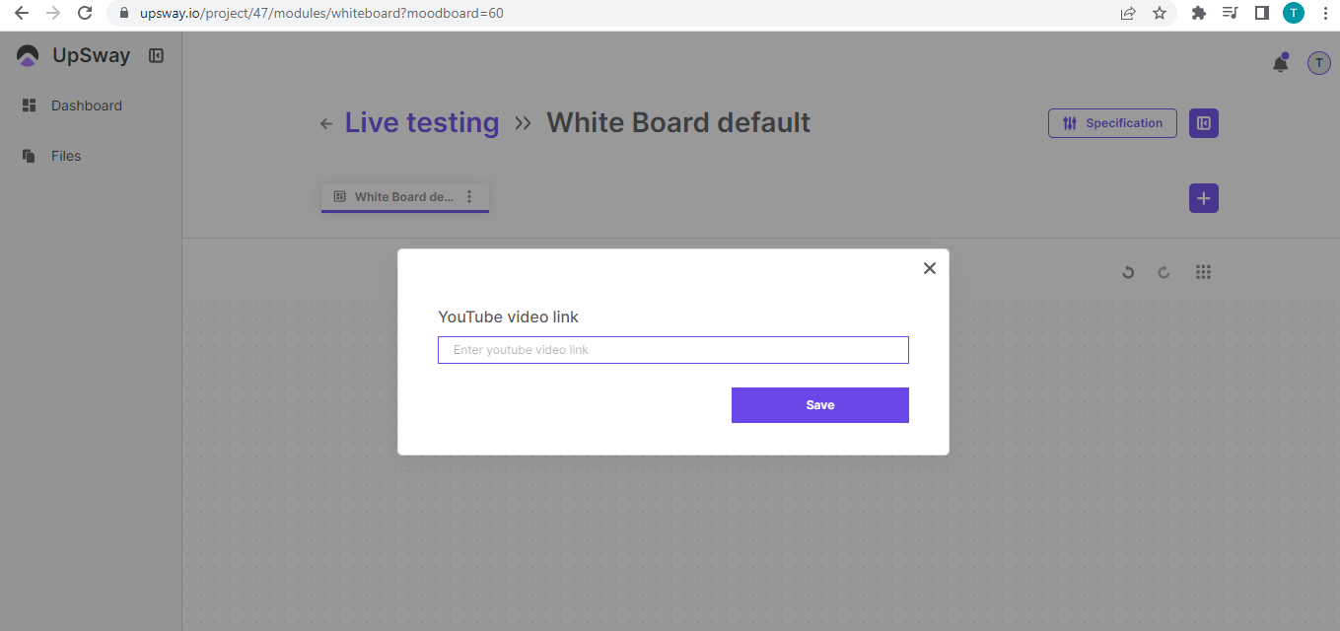The height and width of the screenshot is (631, 1340).
Task: Collapse the left sidebar next to UpSway logo
Action: pyautogui.click(x=156, y=56)
